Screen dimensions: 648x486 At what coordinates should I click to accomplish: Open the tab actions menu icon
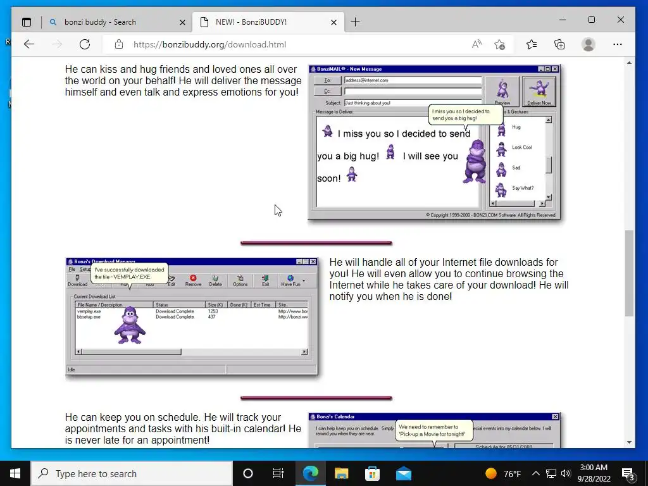(27, 22)
